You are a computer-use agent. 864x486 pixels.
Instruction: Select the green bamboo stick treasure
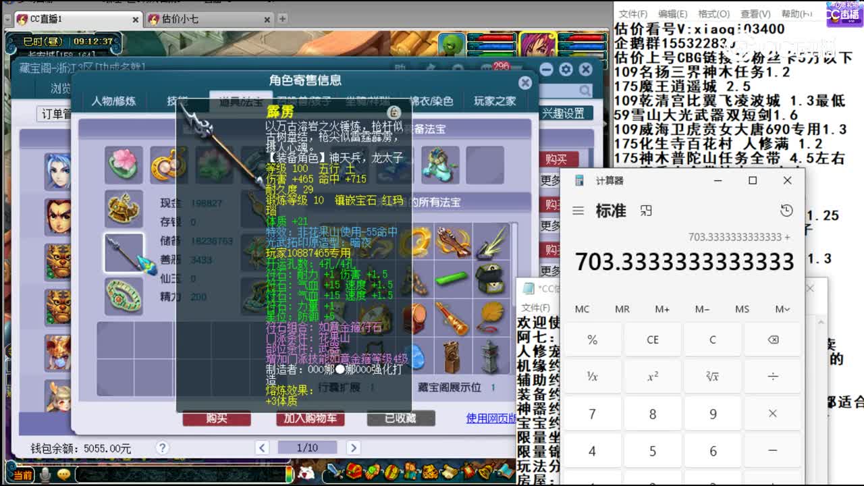454,279
